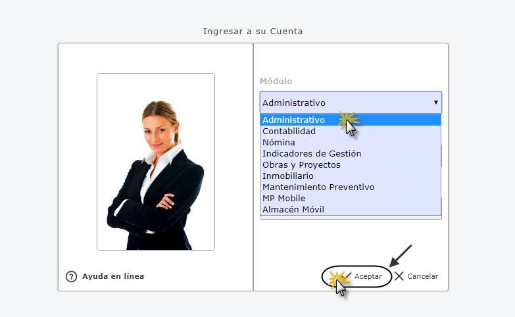Viewport: 515px width, 317px height.
Task: Click the help question mark icon
Action: click(71, 277)
